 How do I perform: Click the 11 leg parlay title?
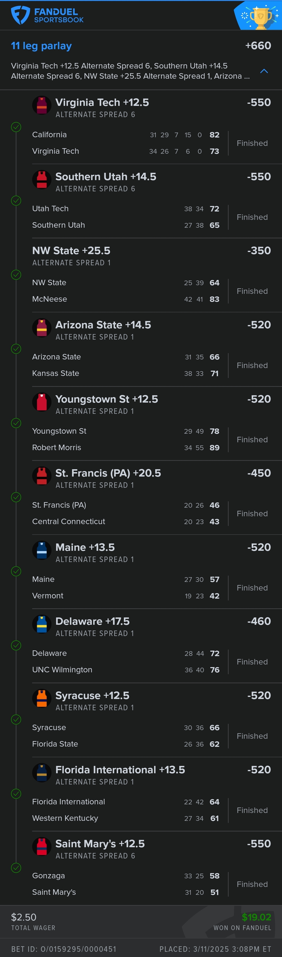(41, 46)
